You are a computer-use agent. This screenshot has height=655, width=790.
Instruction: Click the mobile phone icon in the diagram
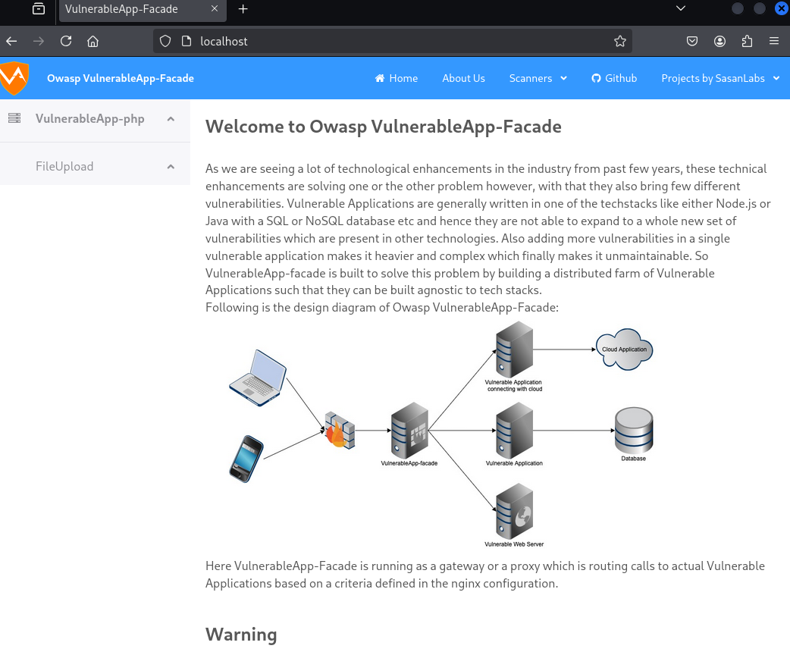[246, 459]
